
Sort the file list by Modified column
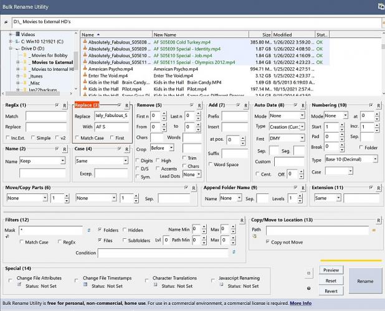[x=282, y=35]
